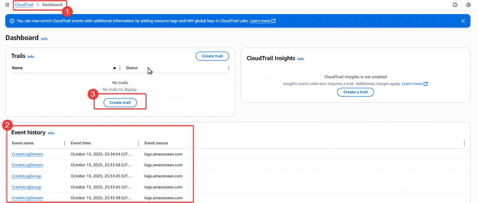478x203 pixels.
Task: Open the second CreateLogGroup event link
Action: [27, 187]
